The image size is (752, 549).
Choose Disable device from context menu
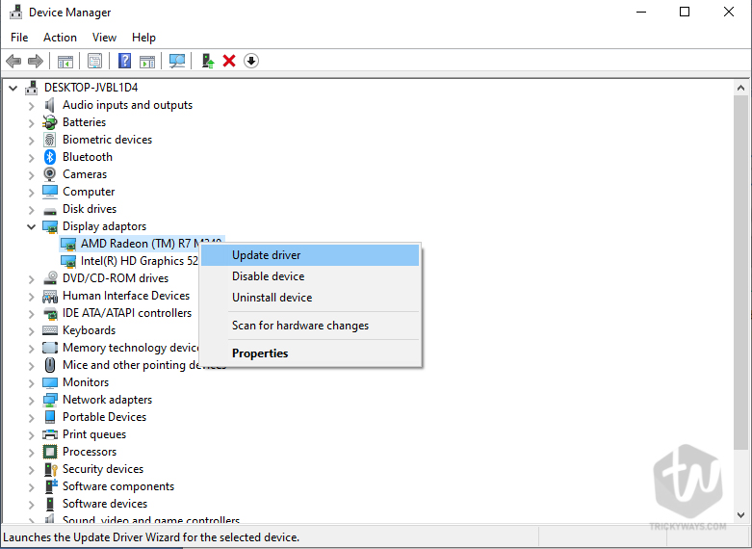click(x=310, y=276)
